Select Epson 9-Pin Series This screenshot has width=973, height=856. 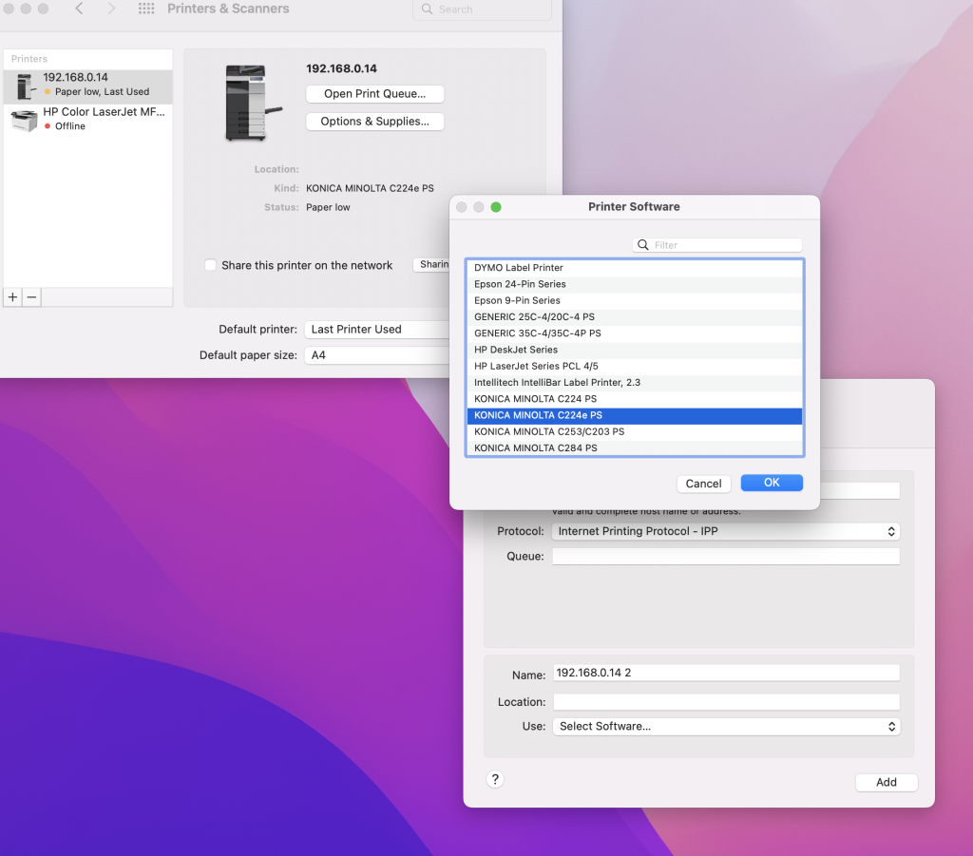[634, 300]
